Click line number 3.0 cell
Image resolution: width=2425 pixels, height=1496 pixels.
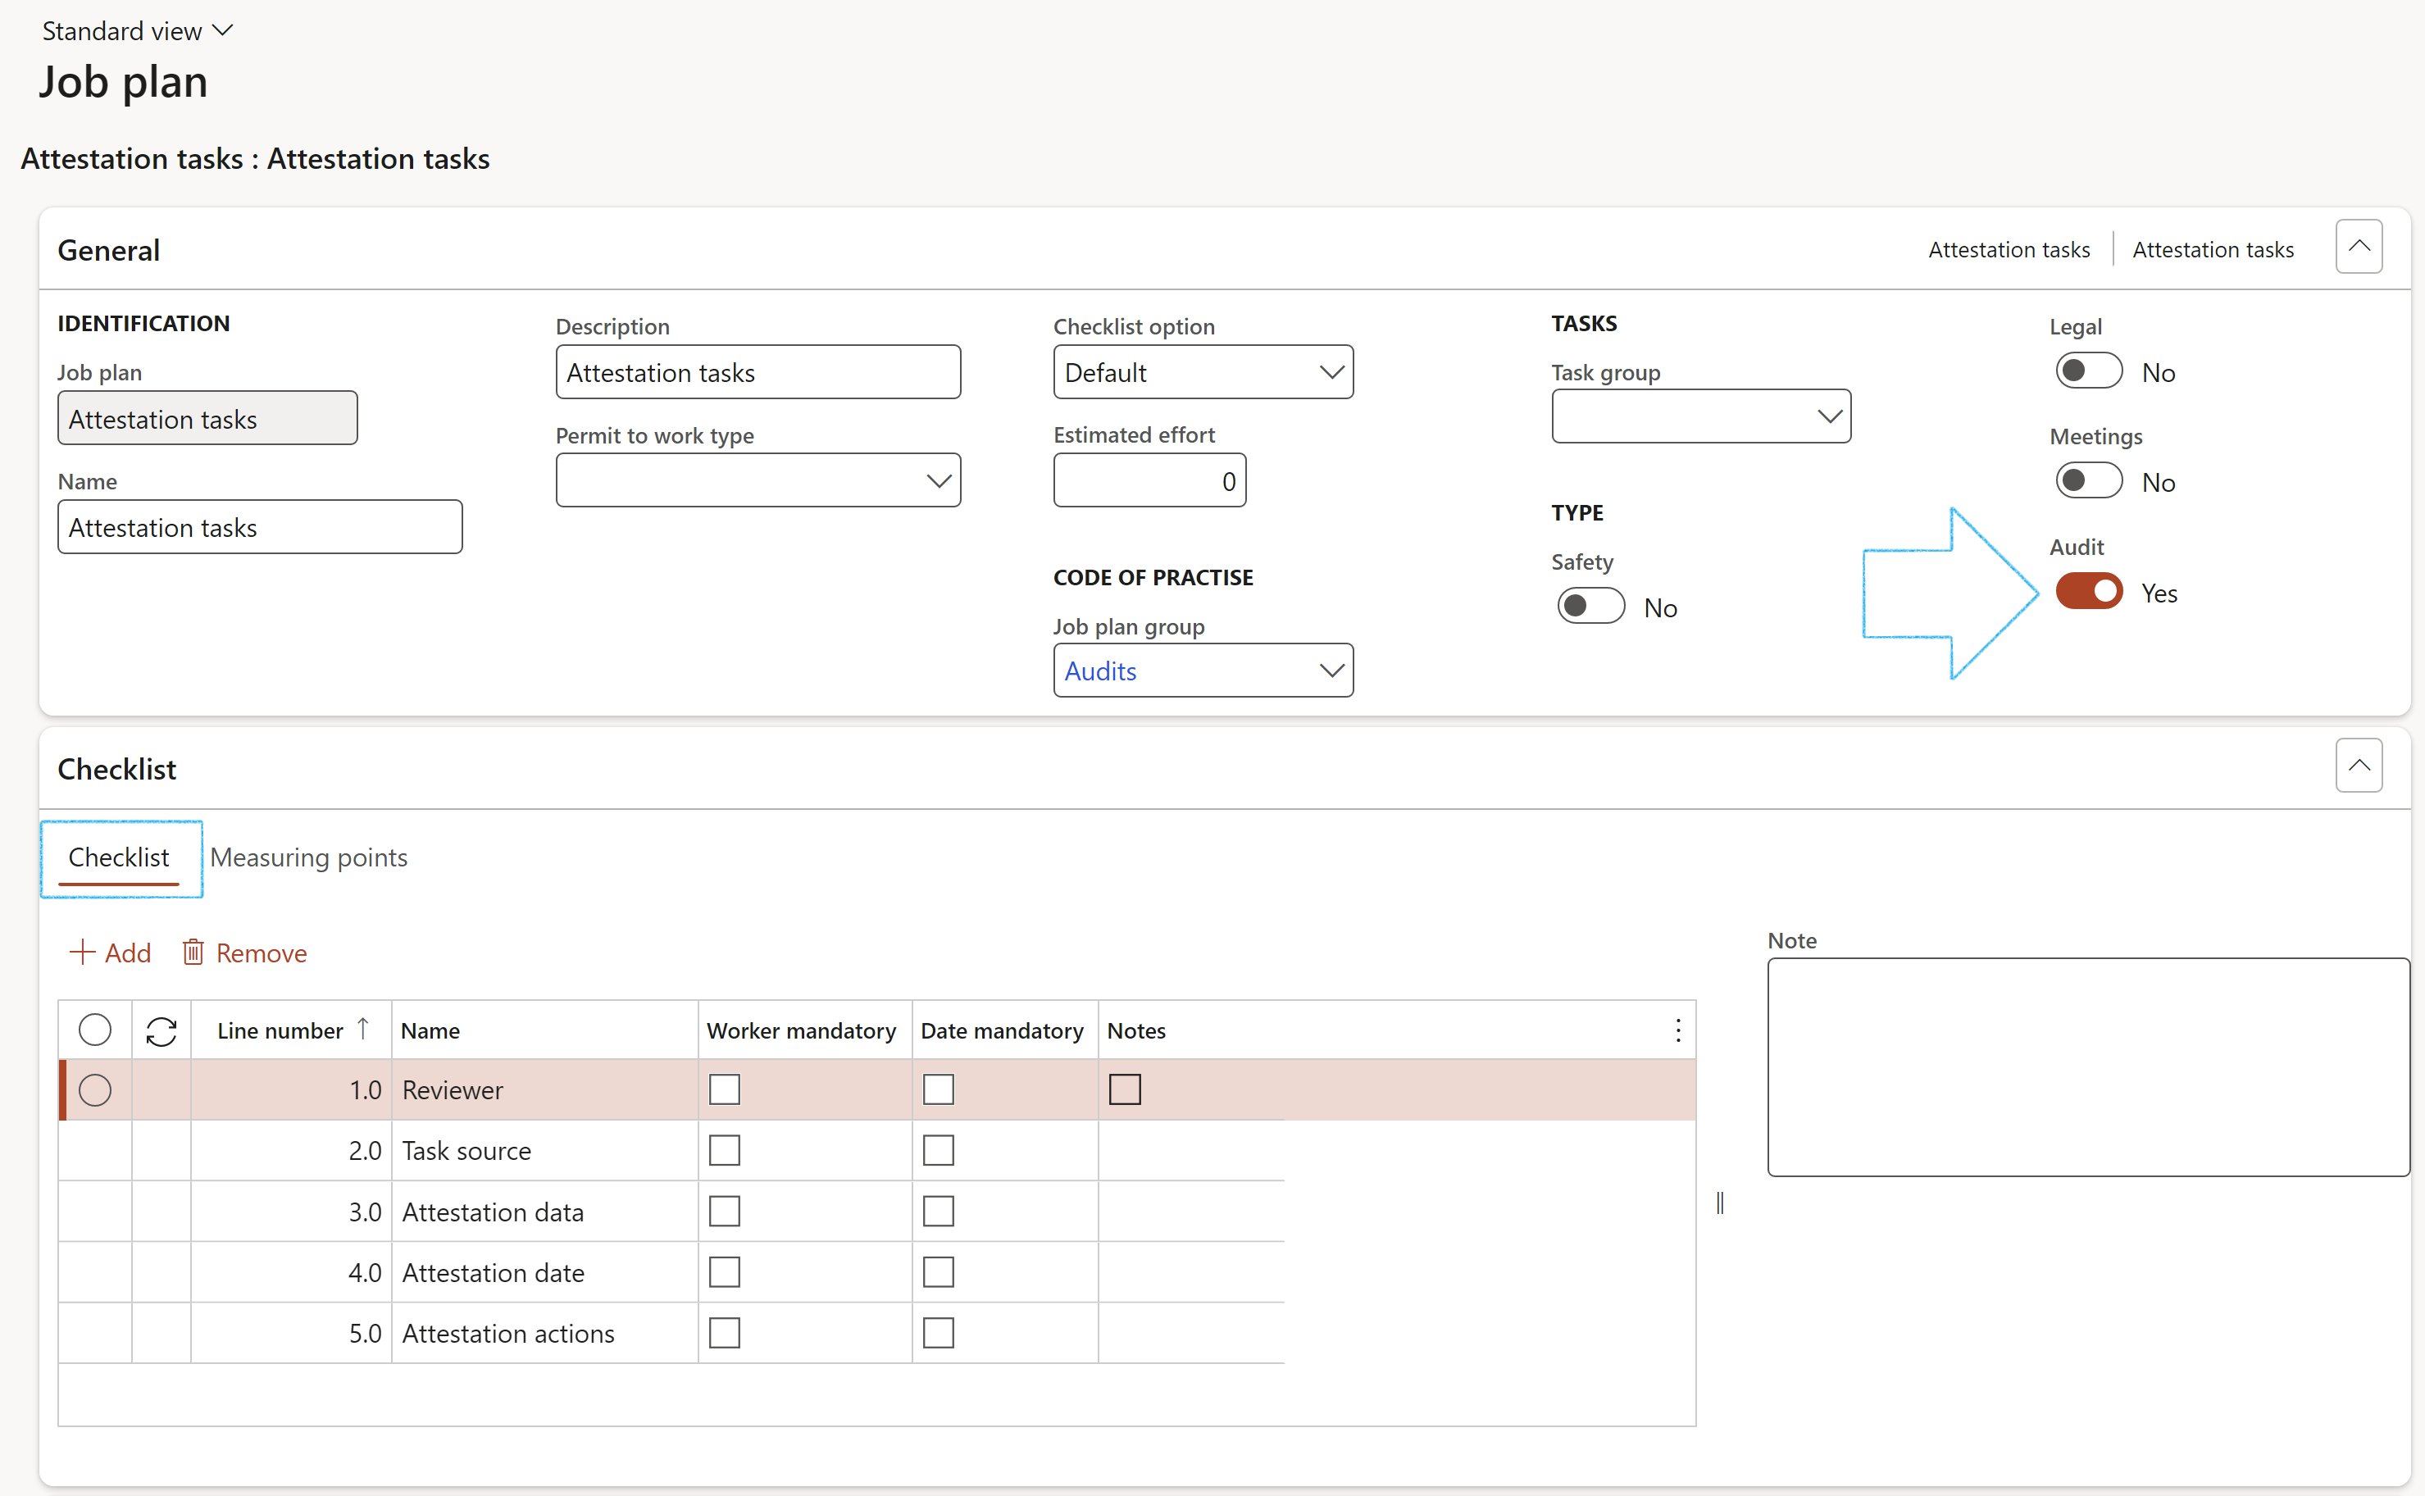(x=291, y=1212)
